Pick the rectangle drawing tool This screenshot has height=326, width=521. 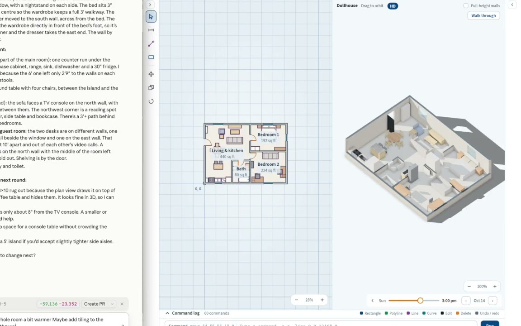151,57
